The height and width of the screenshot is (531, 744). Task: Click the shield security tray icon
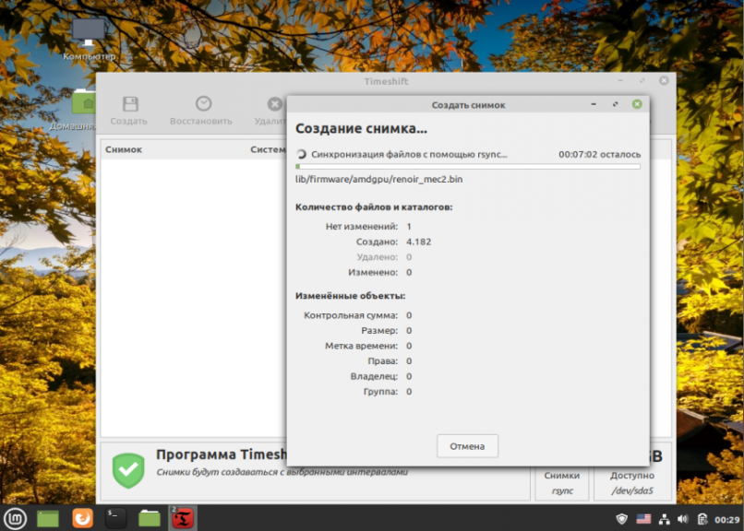coord(621,519)
